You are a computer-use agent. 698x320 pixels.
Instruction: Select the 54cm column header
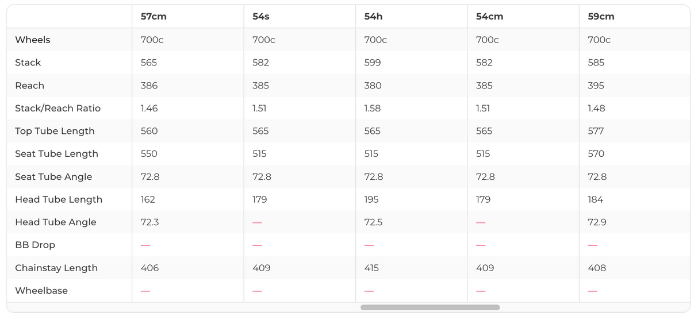pos(489,17)
